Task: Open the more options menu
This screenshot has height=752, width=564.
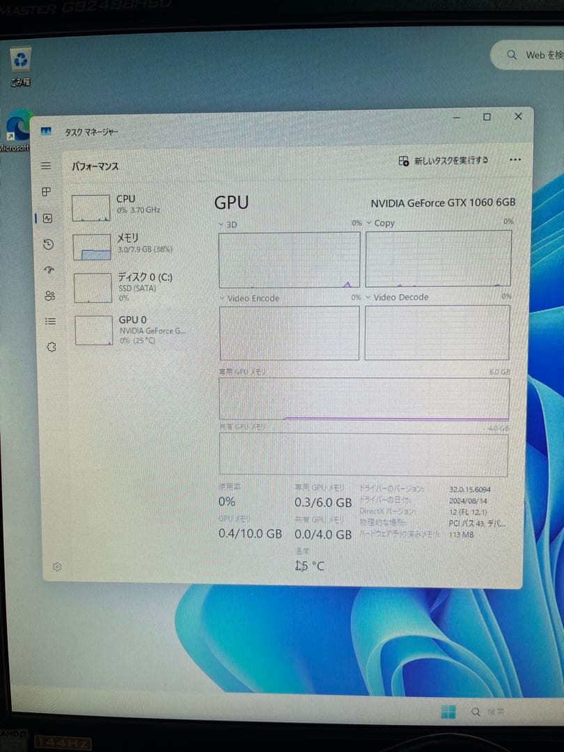Action: [x=515, y=160]
